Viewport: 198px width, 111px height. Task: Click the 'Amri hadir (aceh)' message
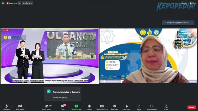pos(60,98)
